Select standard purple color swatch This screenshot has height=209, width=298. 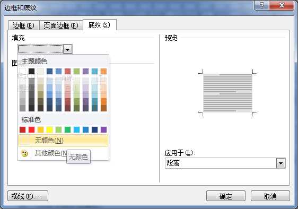(x=103, y=130)
